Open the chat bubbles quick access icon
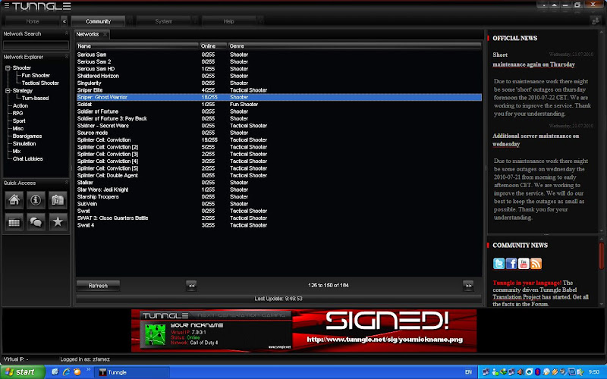Viewport: 607px width, 379px height. coord(36,222)
